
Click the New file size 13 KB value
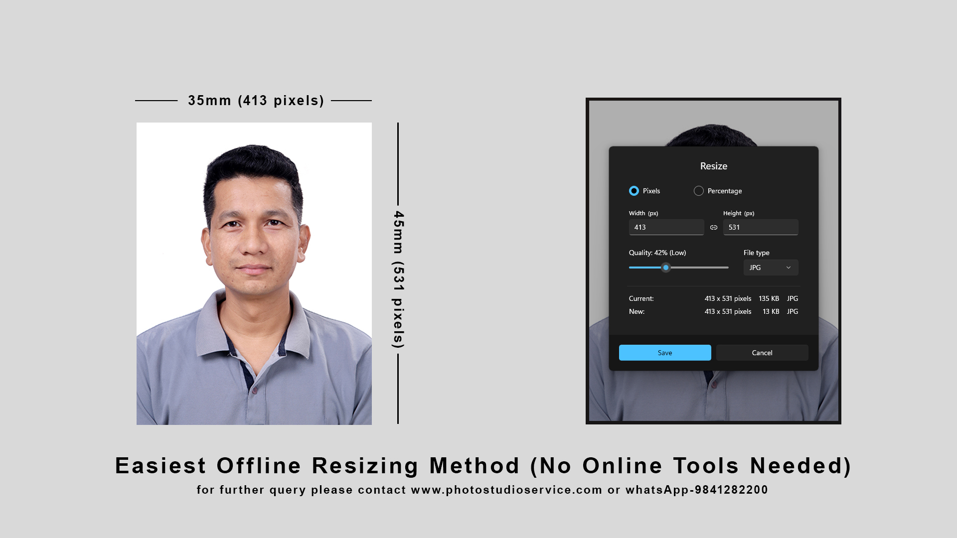pyautogui.click(x=771, y=311)
